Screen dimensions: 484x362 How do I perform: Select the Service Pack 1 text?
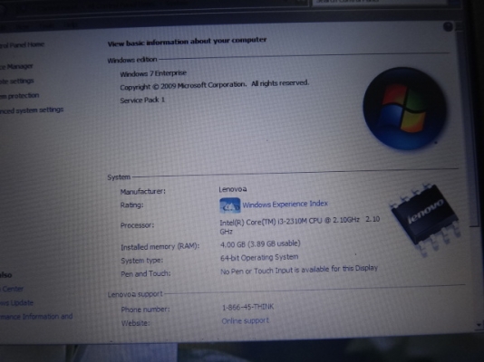click(x=142, y=100)
